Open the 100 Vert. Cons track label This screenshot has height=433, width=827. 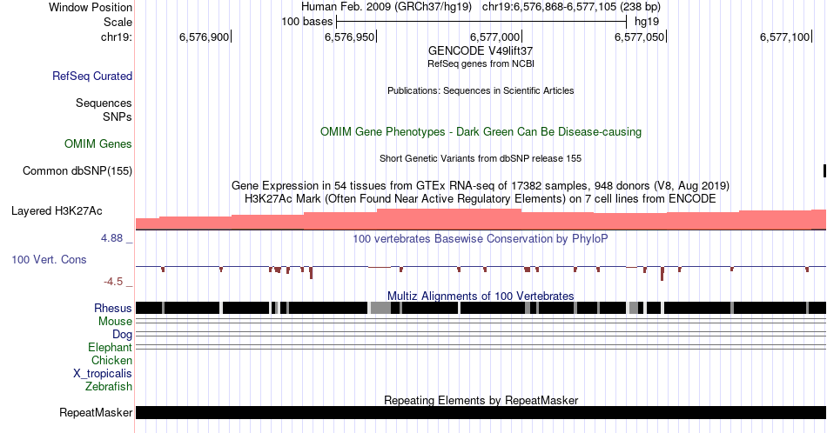click(x=49, y=259)
